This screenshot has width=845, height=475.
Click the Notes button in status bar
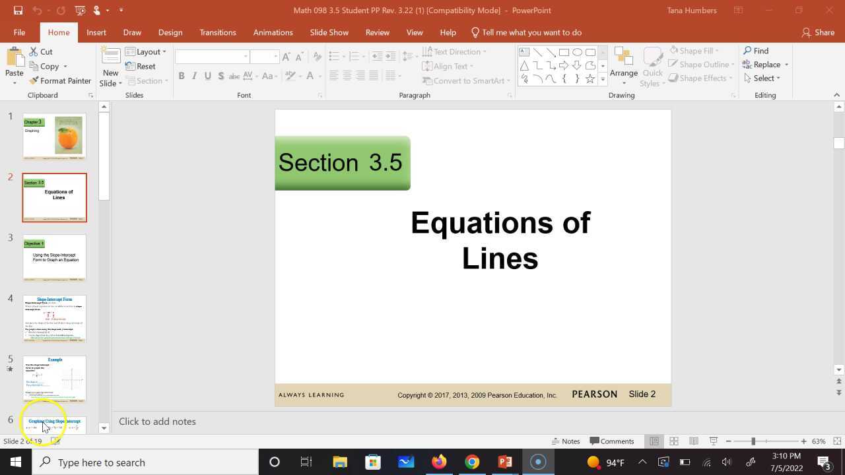(x=566, y=441)
